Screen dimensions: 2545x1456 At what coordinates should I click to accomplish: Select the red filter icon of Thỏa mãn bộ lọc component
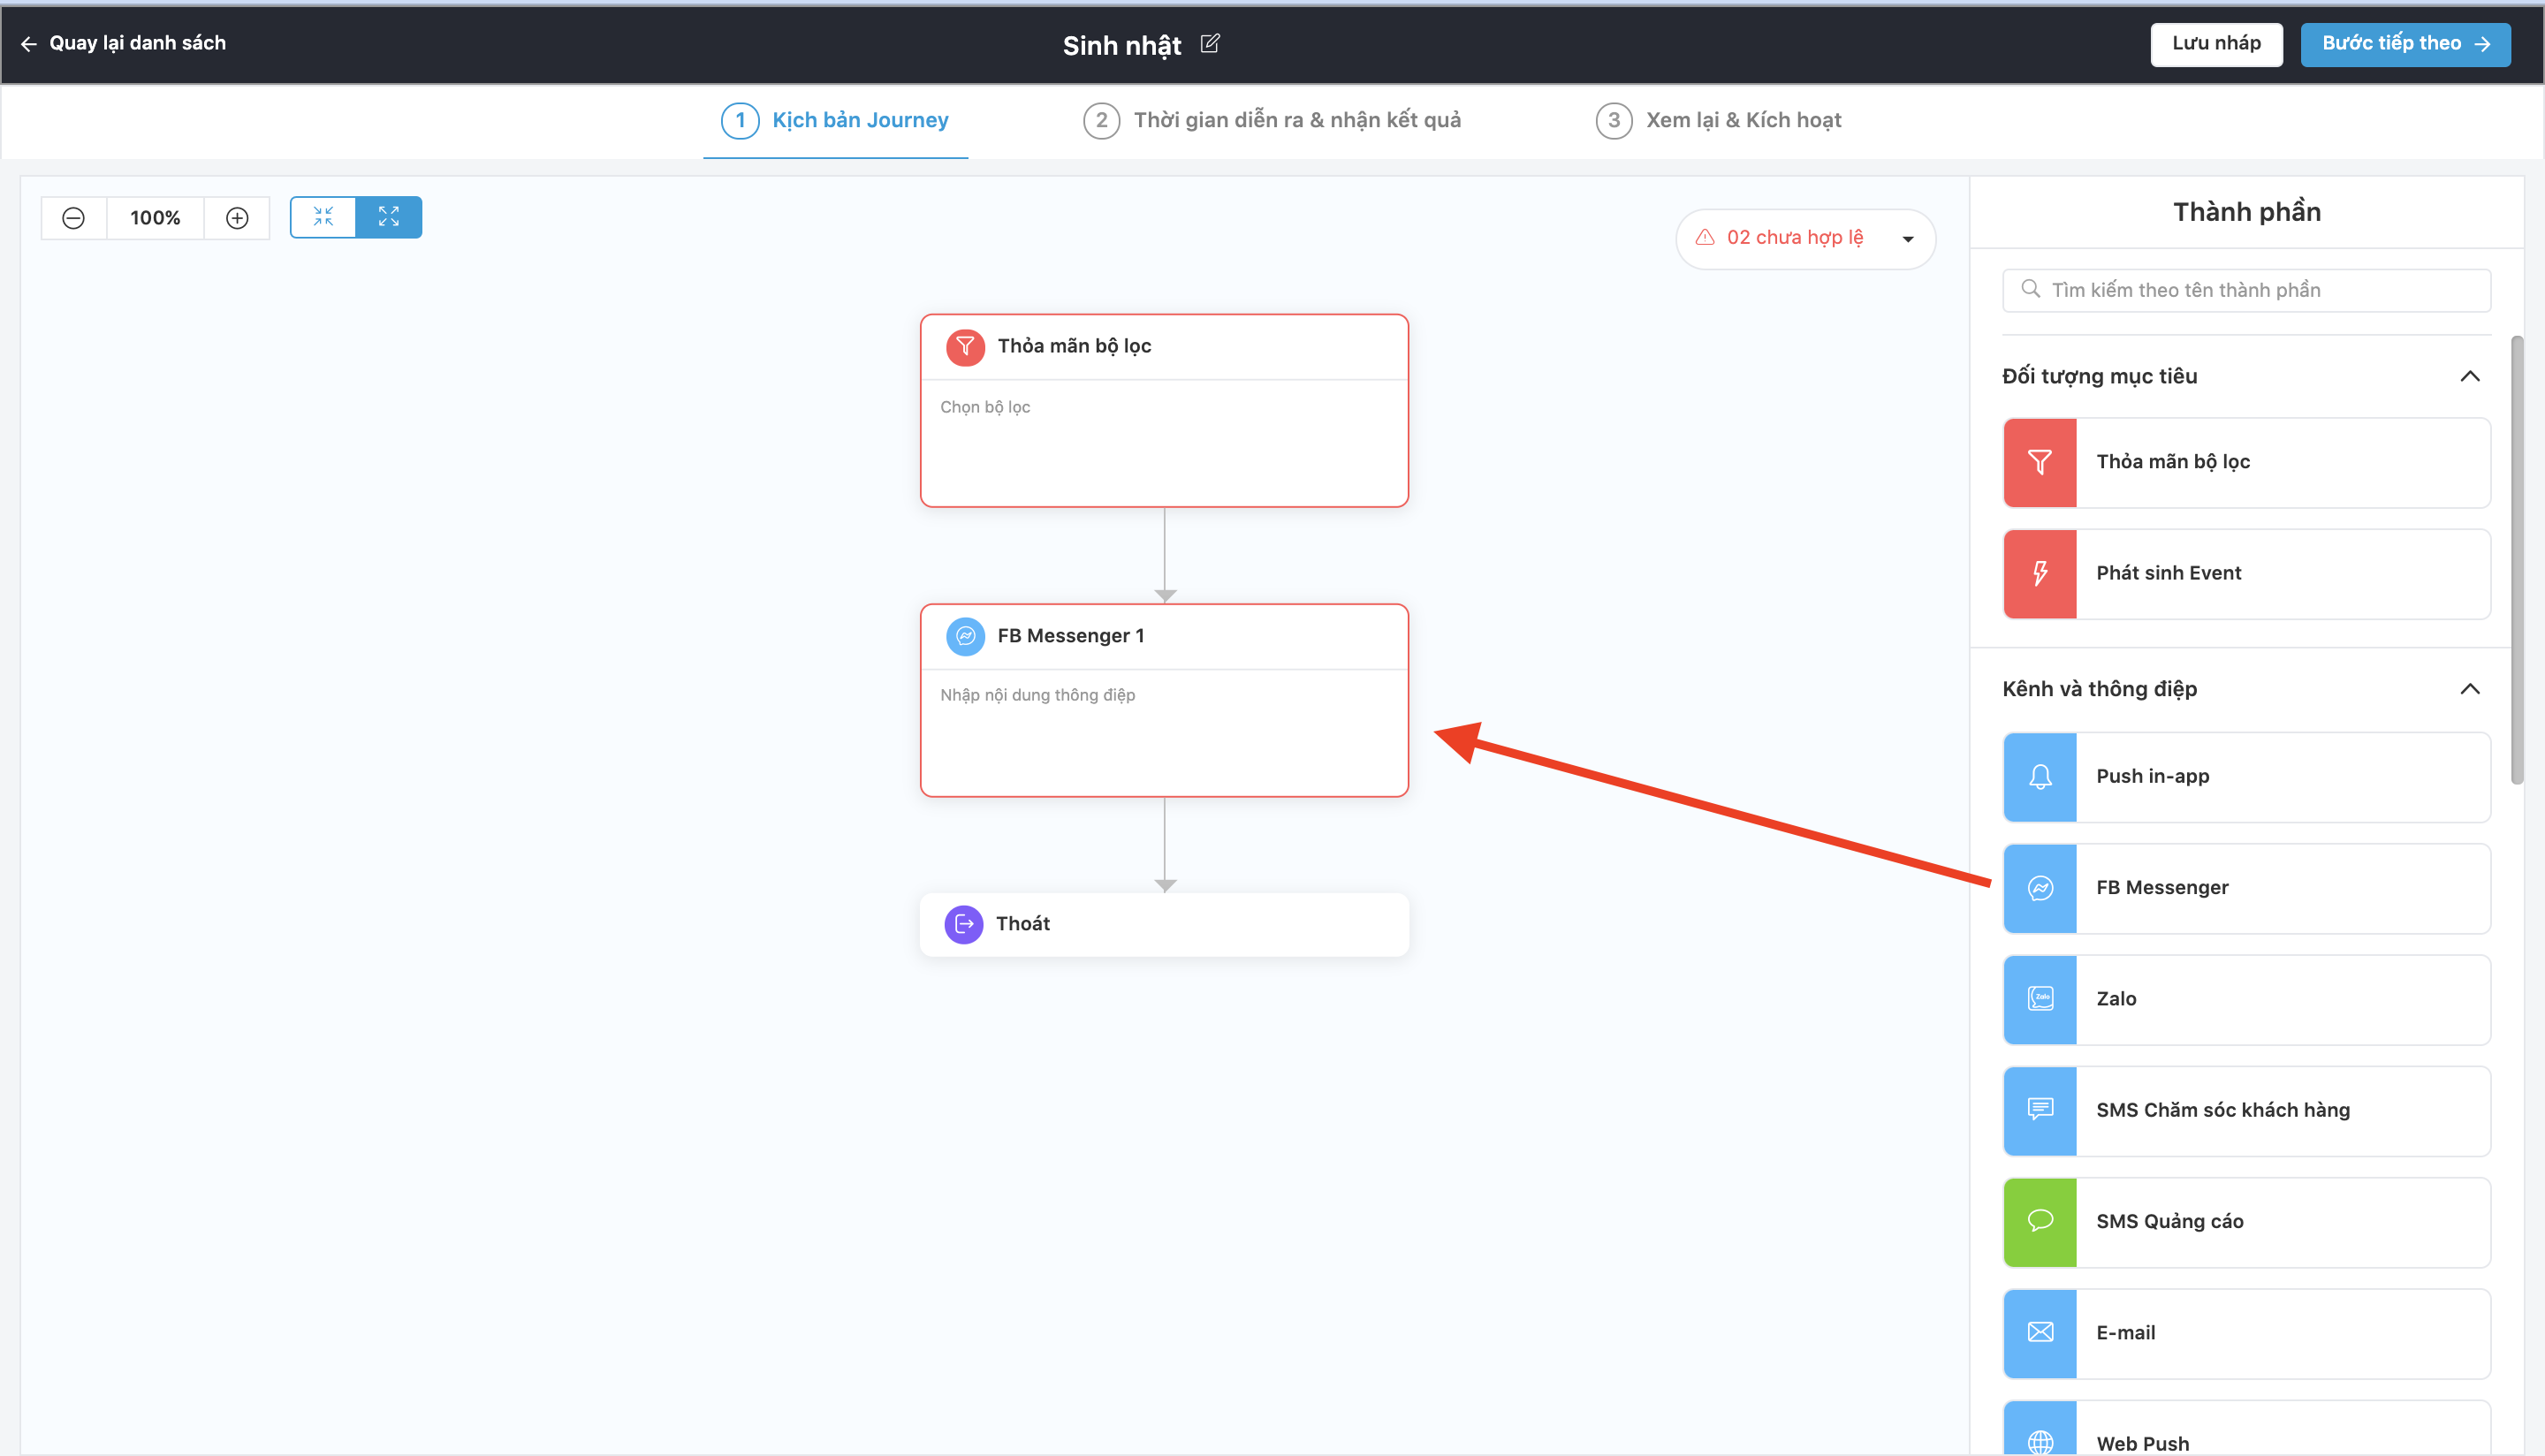2040,462
